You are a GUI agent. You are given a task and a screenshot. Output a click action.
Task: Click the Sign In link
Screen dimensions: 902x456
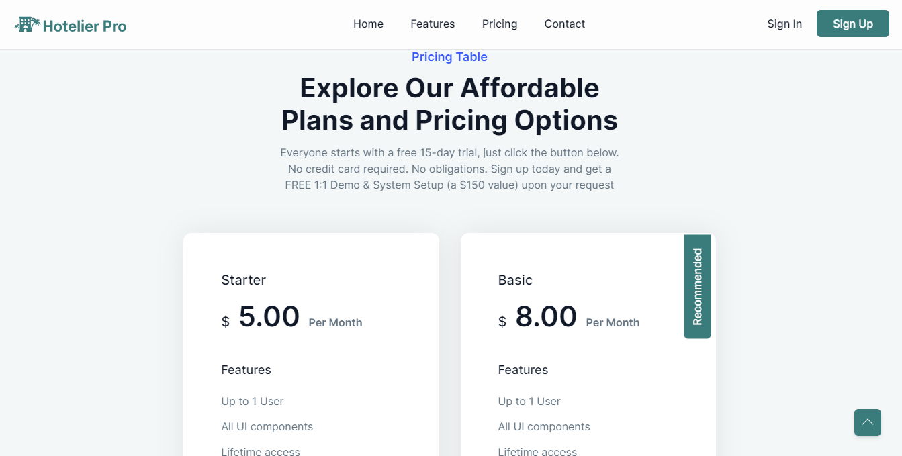click(784, 24)
